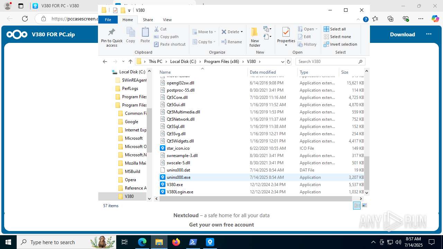Viewport: 443px width, 249px height.
Task: Go back in File Explorer
Action: click(105, 62)
